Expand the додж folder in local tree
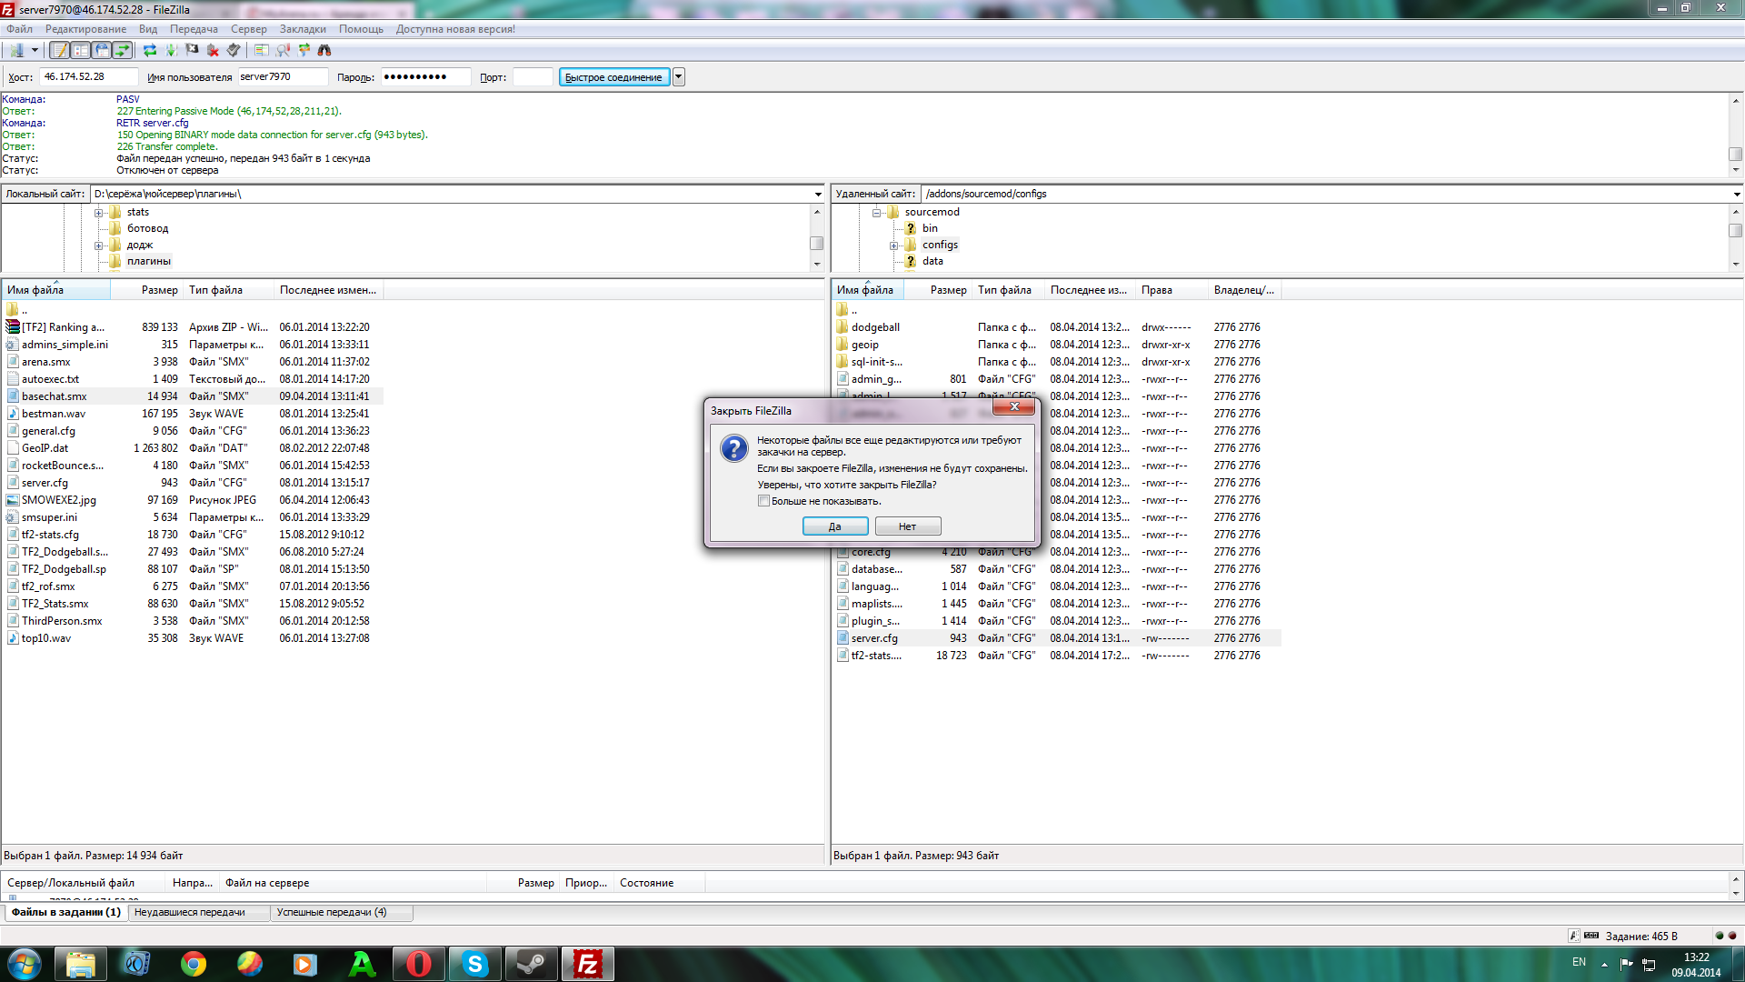 pyautogui.click(x=99, y=245)
